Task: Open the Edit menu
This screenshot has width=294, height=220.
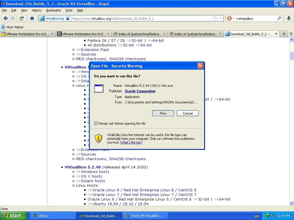Action: pos(14,10)
